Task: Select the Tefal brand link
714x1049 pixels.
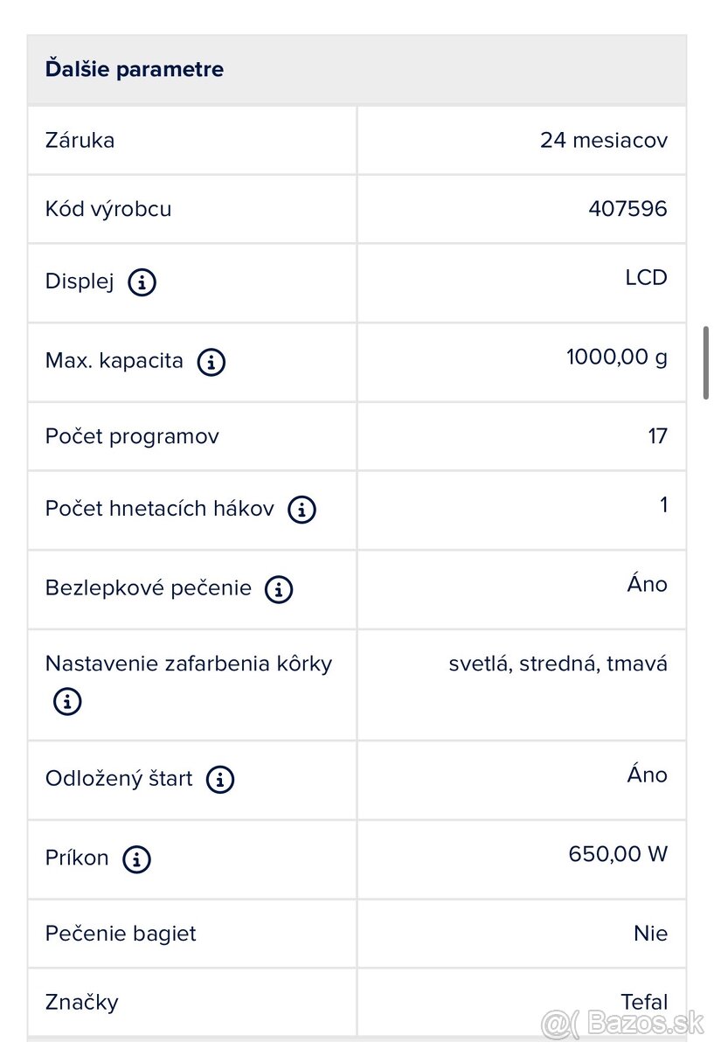Action: click(x=644, y=1002)
